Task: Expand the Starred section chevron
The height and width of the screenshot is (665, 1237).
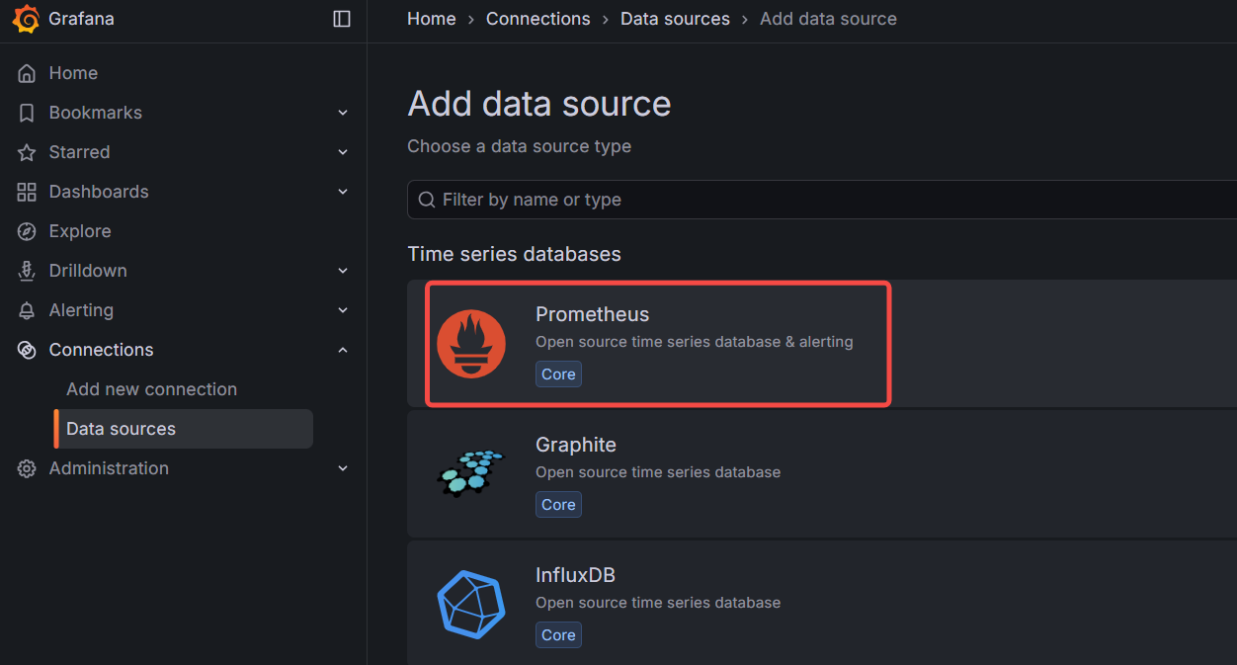Action: click(x=343, y=152)
